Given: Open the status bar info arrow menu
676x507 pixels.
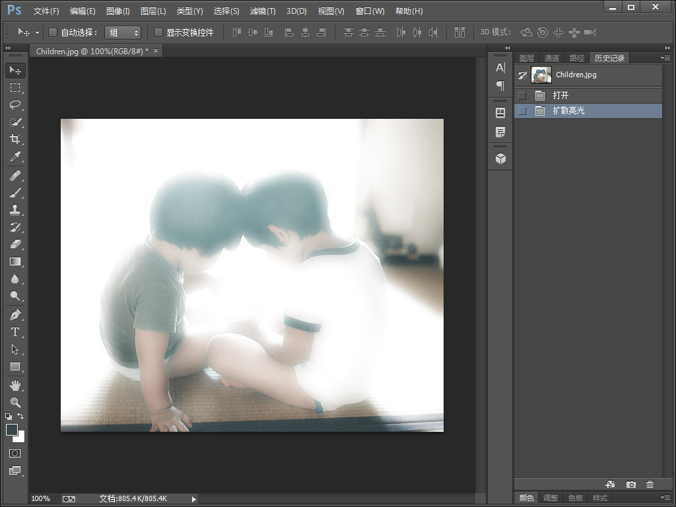Looking at the screenshot, I should [x=193, y=499].
